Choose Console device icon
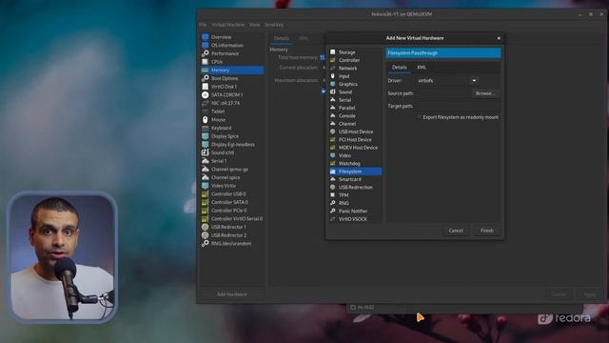The image size is (609, 343). 333,115
